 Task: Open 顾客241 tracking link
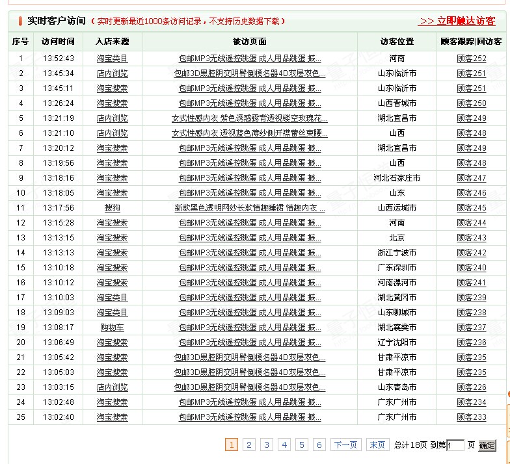point(472,283)
